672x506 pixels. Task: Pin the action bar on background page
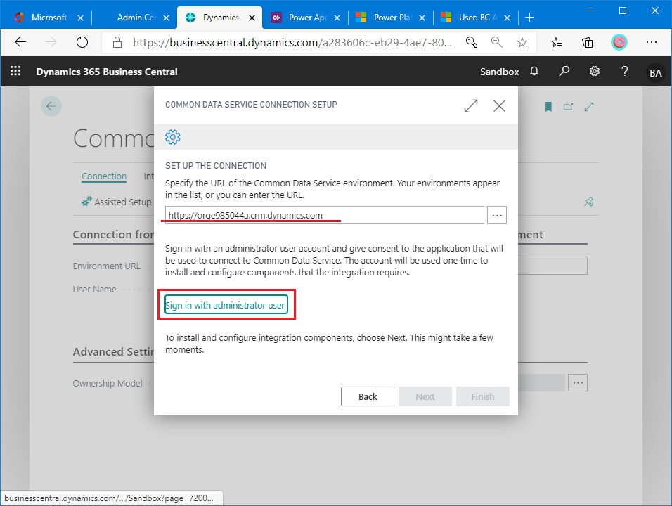point(589,202)
